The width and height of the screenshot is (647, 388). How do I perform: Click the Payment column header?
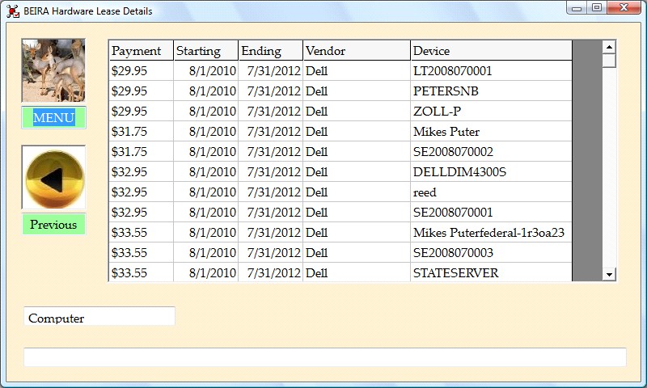coord(141,51)
